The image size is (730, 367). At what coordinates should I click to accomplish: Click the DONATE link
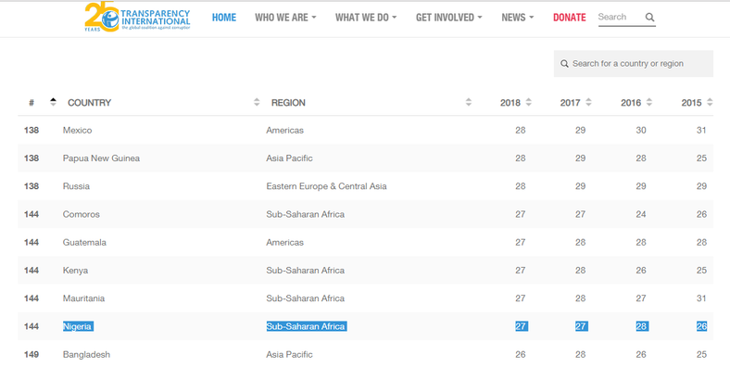[570, 18]
